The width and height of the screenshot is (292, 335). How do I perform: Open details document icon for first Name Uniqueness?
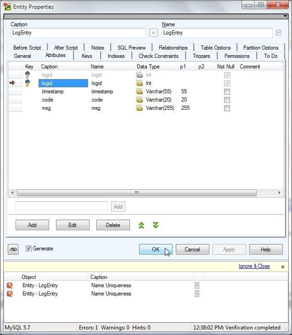[197, 285]
